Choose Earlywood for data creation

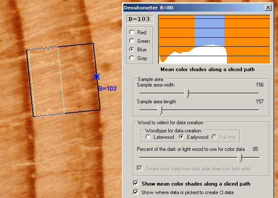[181, 137]
